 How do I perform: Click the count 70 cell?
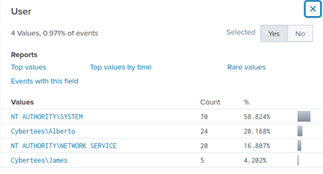(x=204, y=117)
